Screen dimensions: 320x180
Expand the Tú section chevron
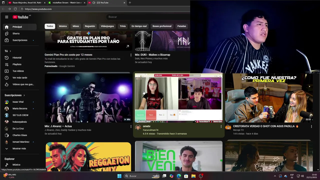(x=10, y=51)
